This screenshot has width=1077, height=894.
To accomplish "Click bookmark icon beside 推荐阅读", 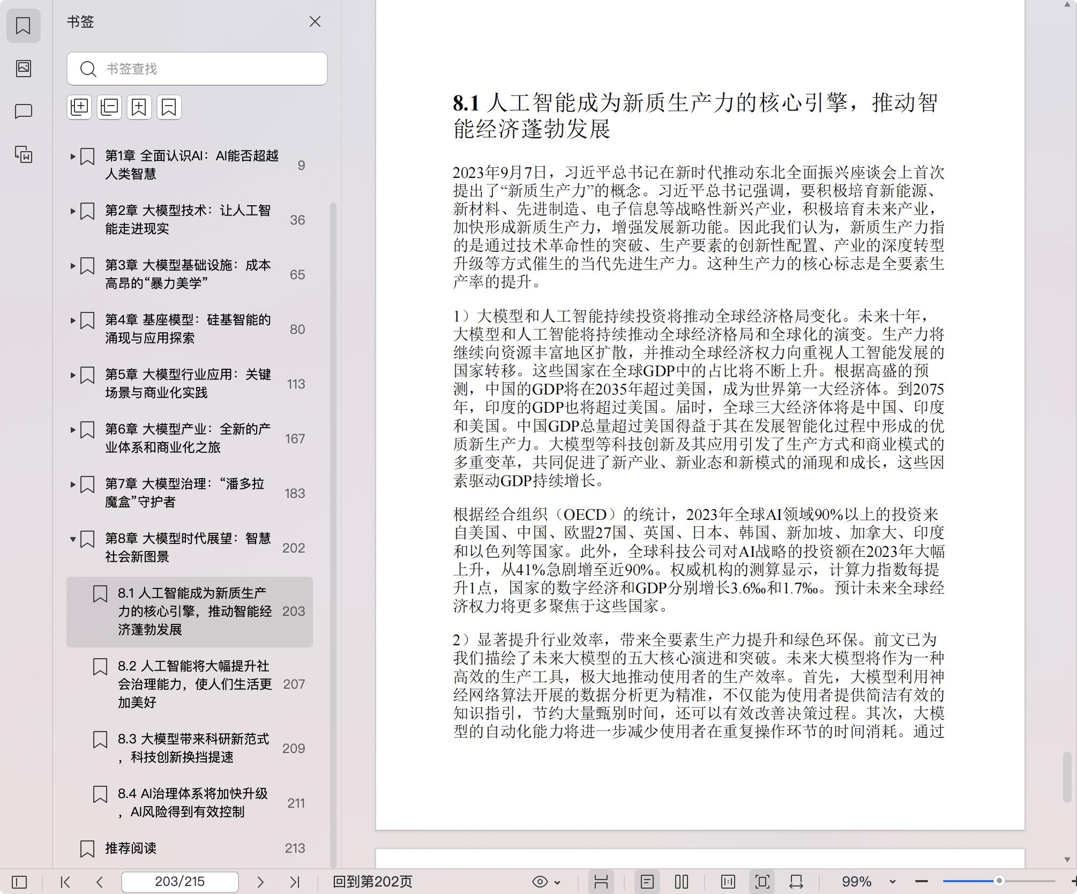I will [x=87, y=848].
